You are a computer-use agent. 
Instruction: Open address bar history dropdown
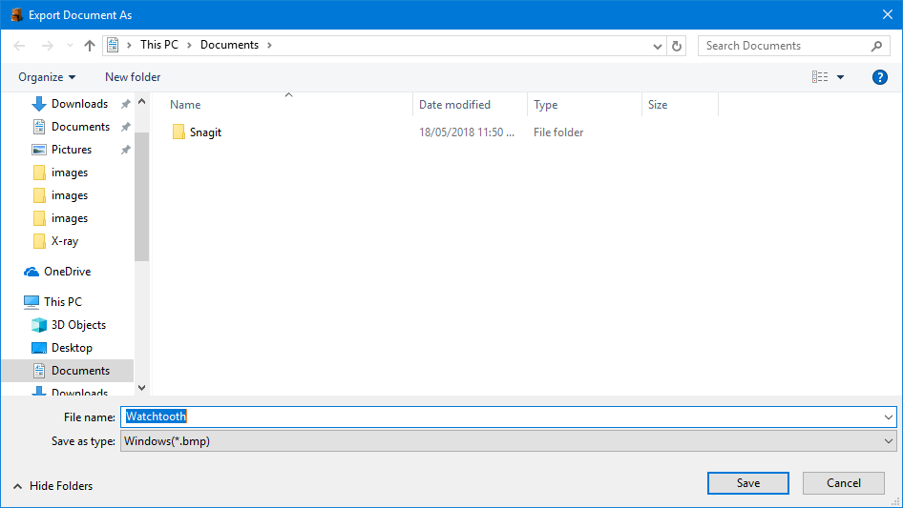[x=657, y=46]
